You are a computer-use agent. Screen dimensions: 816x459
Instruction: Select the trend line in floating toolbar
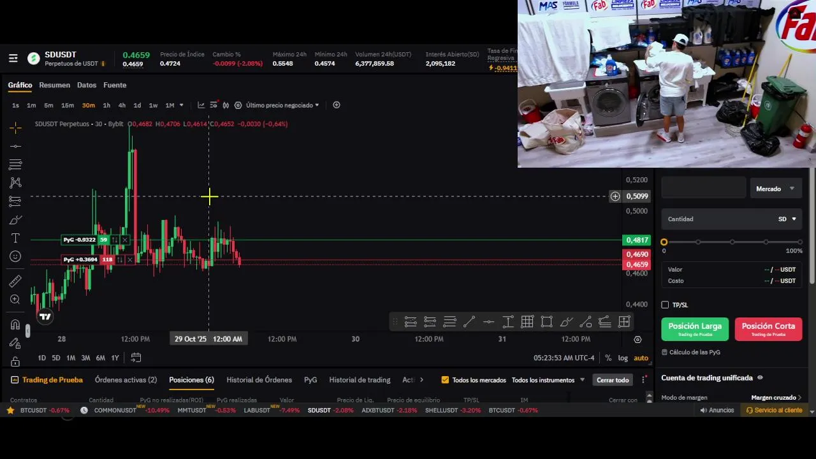(469, 322)
